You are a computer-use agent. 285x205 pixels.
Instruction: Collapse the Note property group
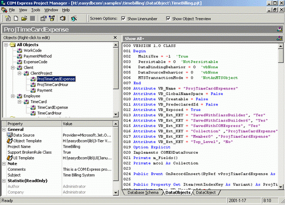tap(4, 163)
